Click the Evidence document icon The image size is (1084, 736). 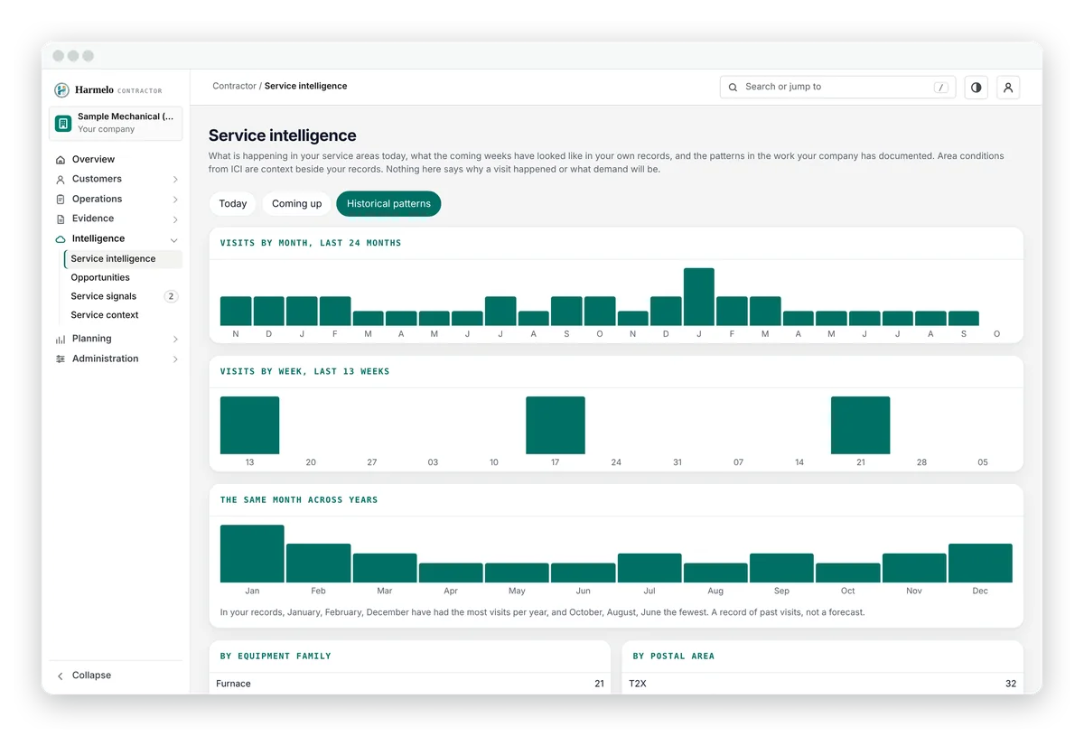pyautogui.click(x=61, y=219)
